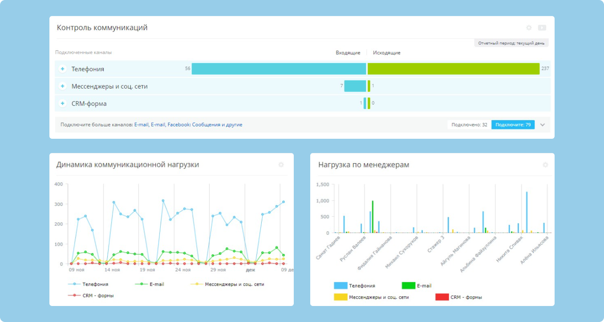Expand the Телефония channel row
The width and height of the screenshot is (604, 322).
[x=62, y=69]
